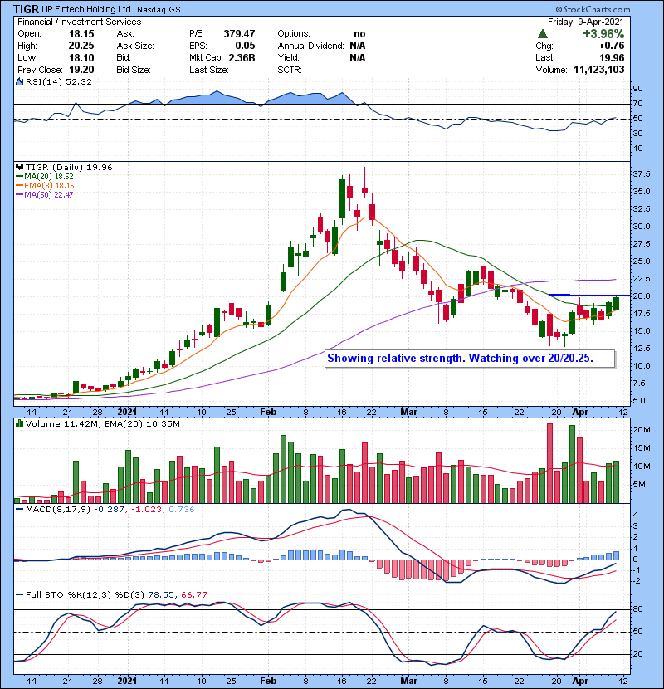Click the Mkt Cap value 2.36B

[x=242, y=57]
